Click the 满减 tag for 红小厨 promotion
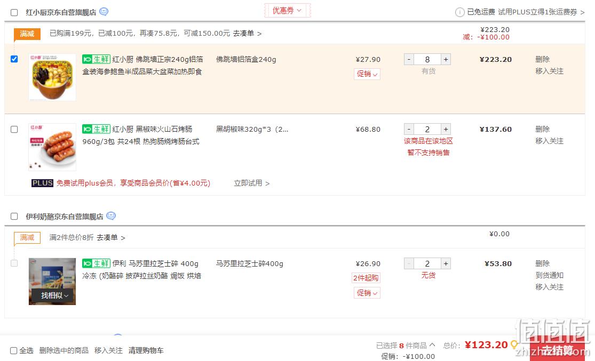The height and width of the screenshot is (361, 595). pos(27,34)
